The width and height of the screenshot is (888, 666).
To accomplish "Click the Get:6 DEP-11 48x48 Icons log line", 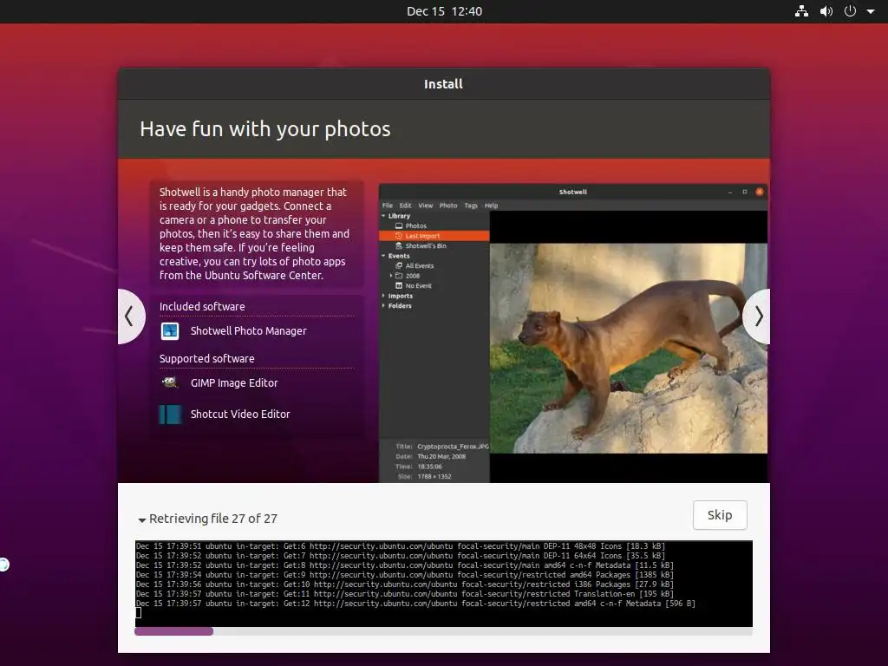I will click(401, 546).
